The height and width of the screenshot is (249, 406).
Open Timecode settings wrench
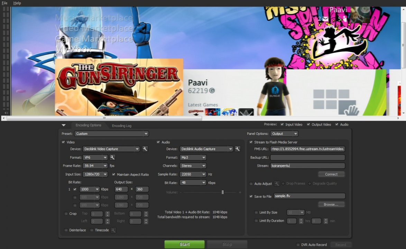point(113,230)
